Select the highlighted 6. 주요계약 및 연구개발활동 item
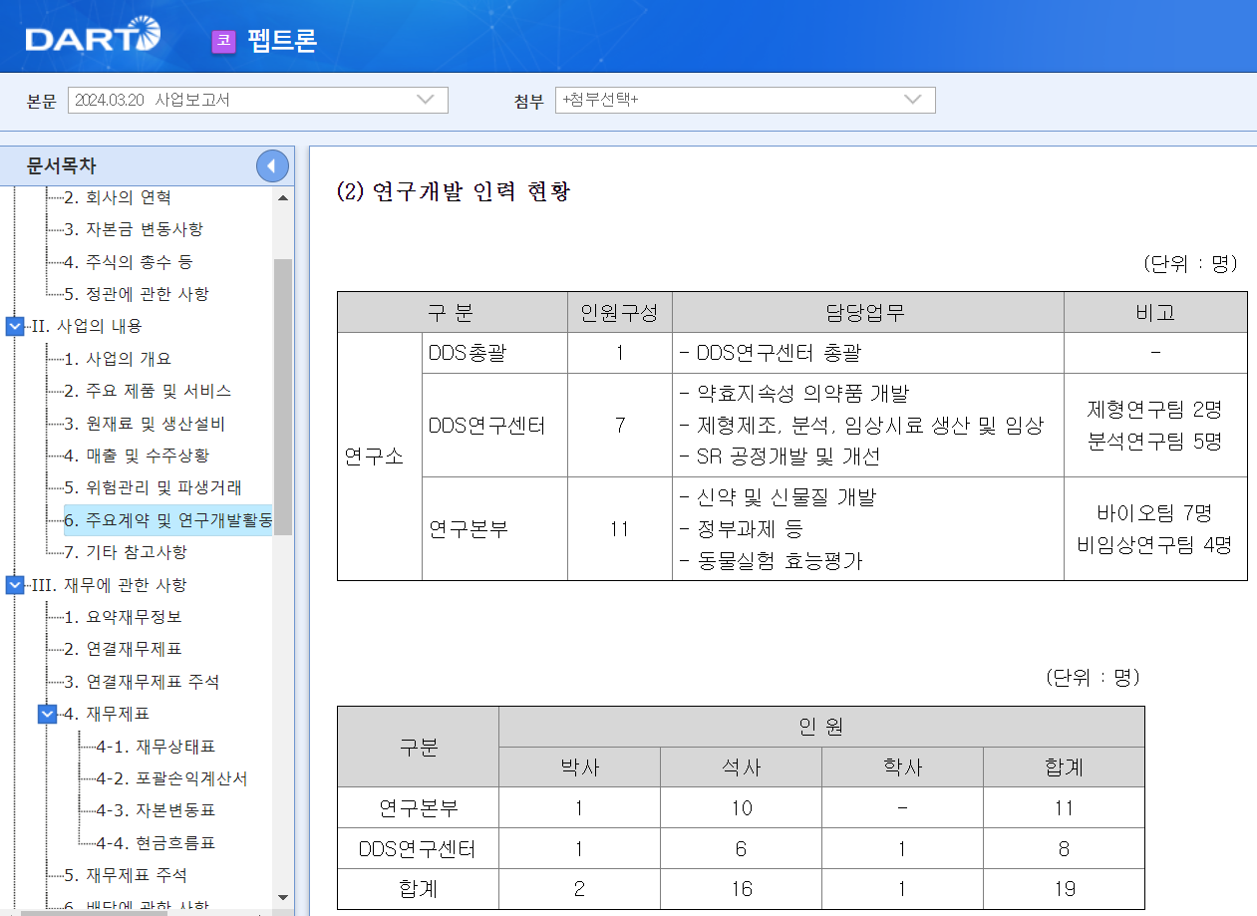The width and height of the screenshot is (1257, 916). click(167, 519)
